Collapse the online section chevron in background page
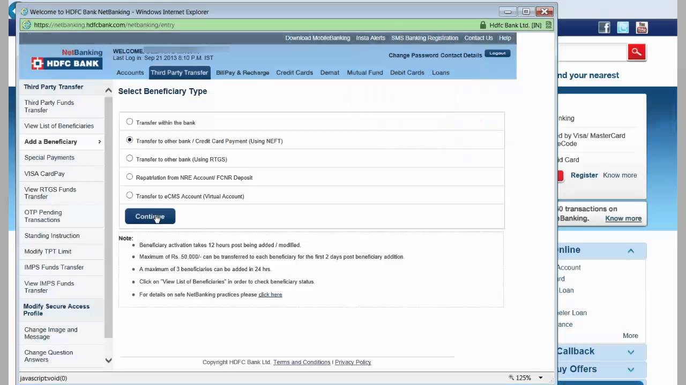 point(631,250)
